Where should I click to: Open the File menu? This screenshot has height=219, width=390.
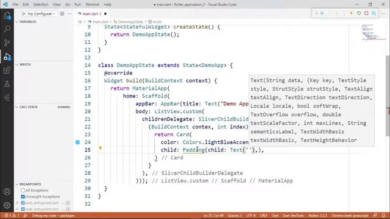tap(15, 4)
